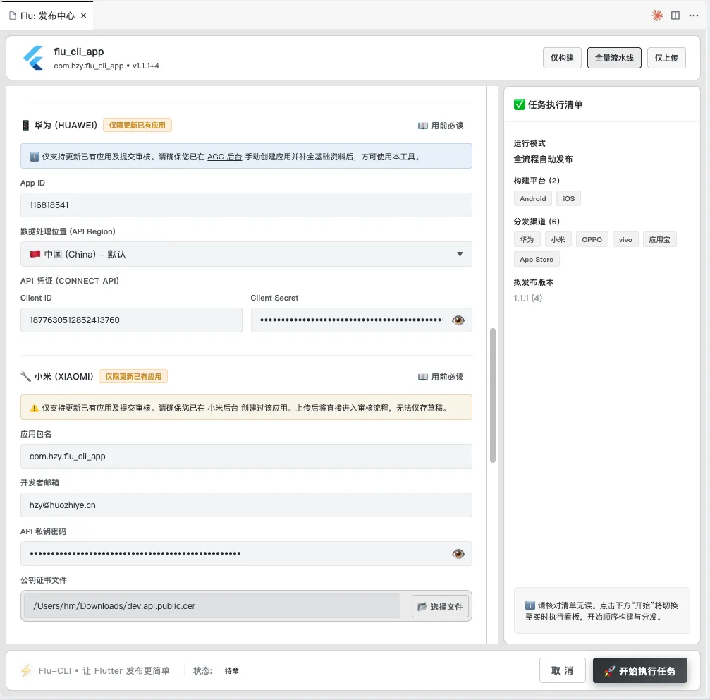
Task: Click the OPPO channel tag
Action: click(592, 239)
